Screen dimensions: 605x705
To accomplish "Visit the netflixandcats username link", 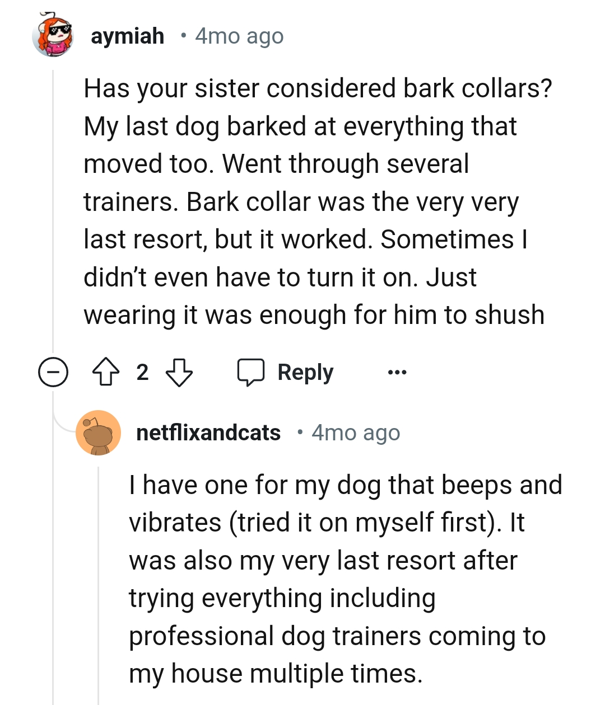I will point(208,433).
